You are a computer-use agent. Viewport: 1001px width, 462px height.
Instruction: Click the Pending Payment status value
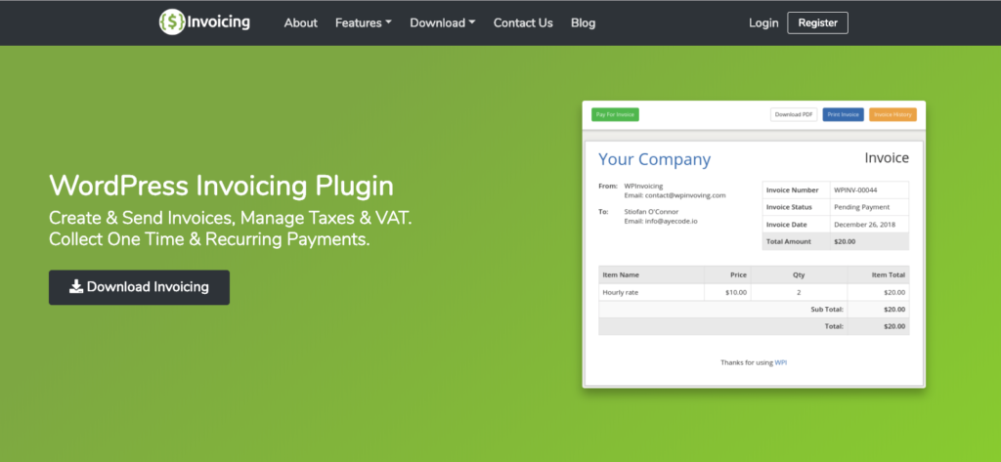tap(861, 207)
